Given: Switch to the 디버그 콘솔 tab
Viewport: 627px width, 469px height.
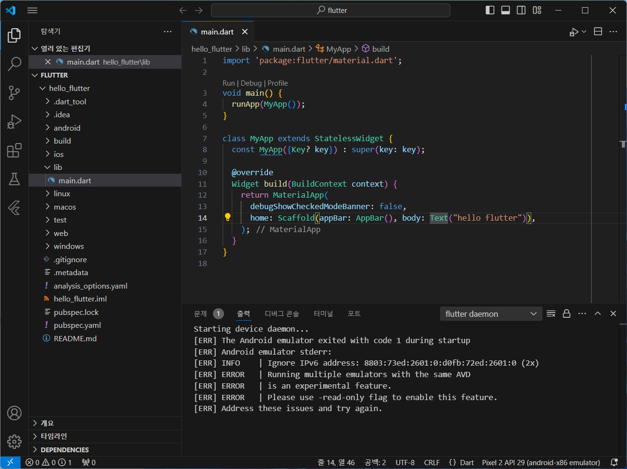Looking at the screenshot, I should pos(282,314).
